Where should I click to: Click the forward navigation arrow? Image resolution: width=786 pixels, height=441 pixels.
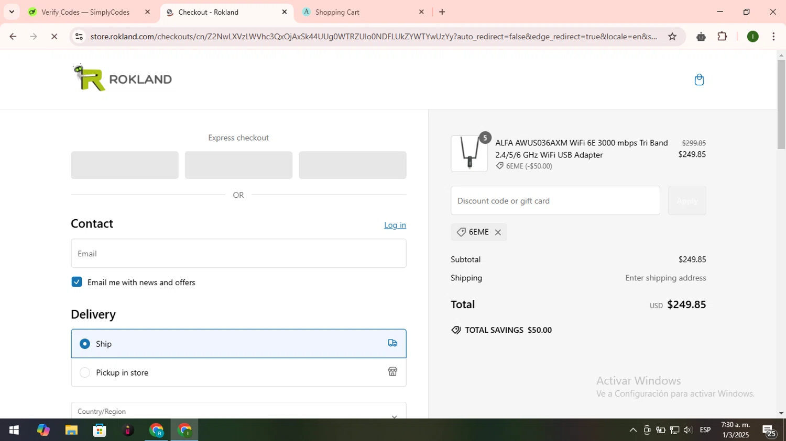pos(34,36)
